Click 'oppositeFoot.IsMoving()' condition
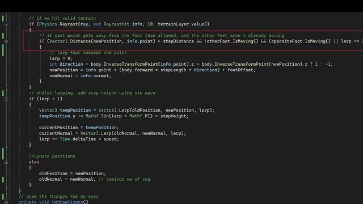The width and height of the screenshot is (363, 204). 301,41
